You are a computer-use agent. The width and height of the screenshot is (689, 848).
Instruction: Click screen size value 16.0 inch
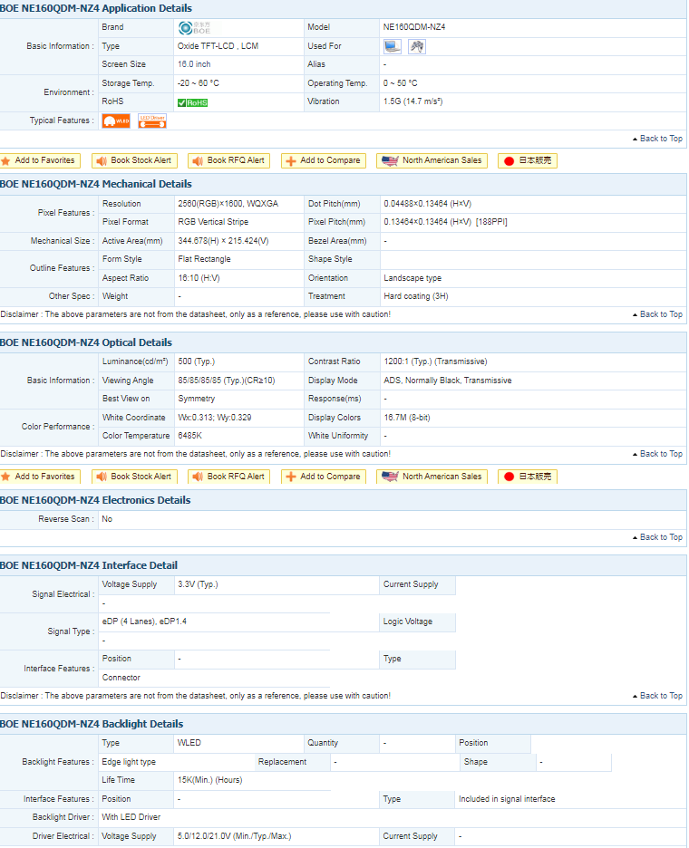tap(194, 64)
